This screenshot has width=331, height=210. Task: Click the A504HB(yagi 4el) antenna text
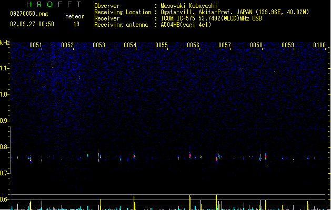tap(186, 25)
